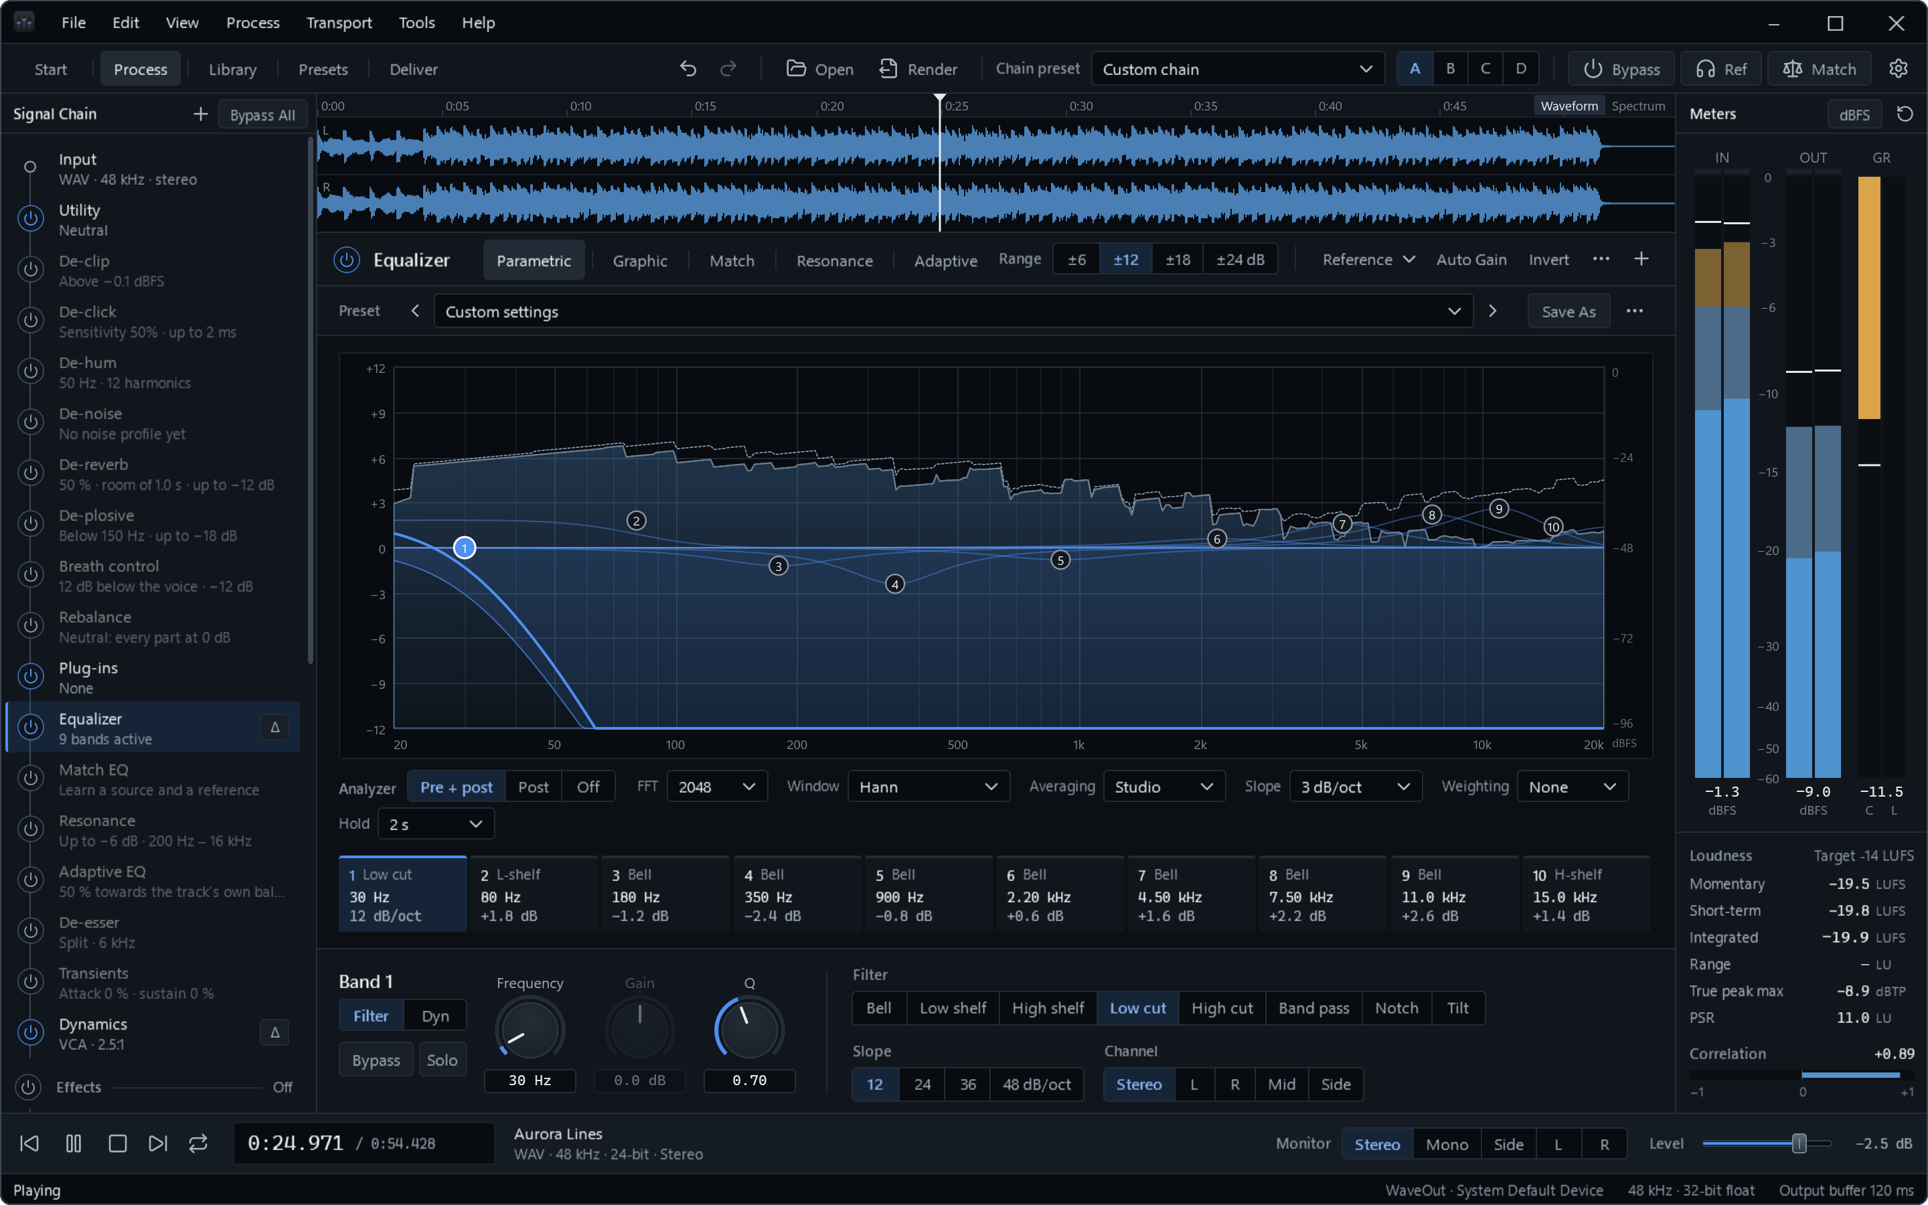The width and height of the screenshot is (1928, 1205).
Task: Open the Transport menu
Action: pyautogui.click(x=339, y=22)
